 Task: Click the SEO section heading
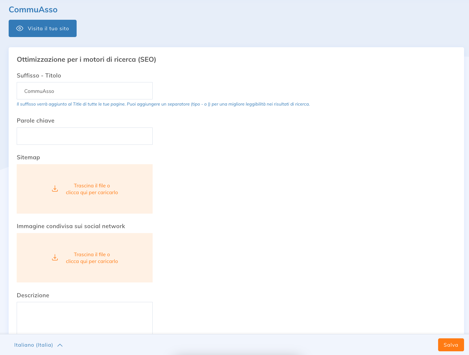click(x=87, y=60)
